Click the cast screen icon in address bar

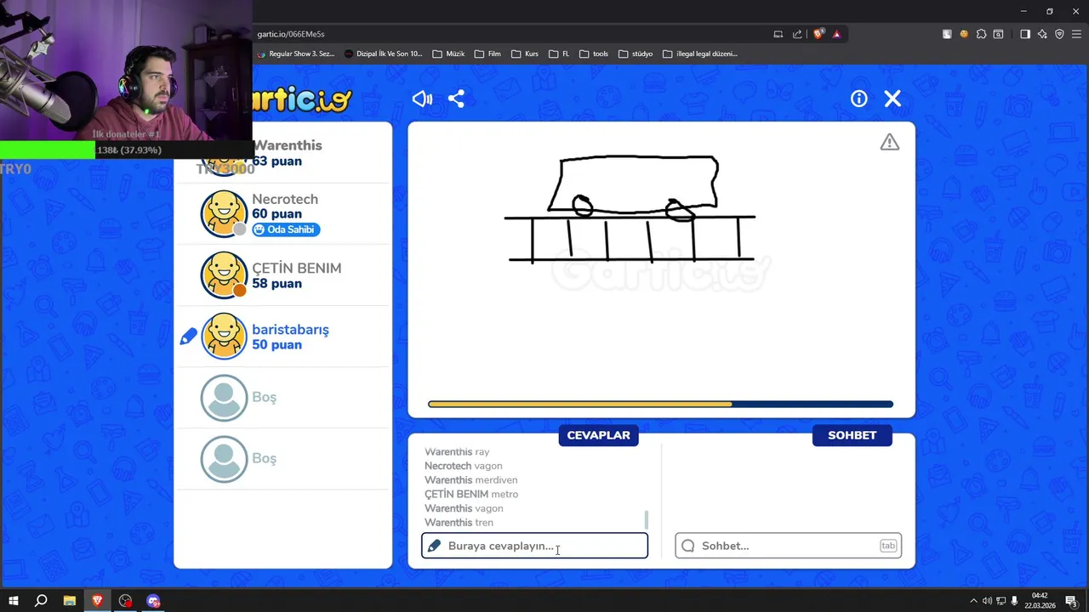click(x=778, y=34)
